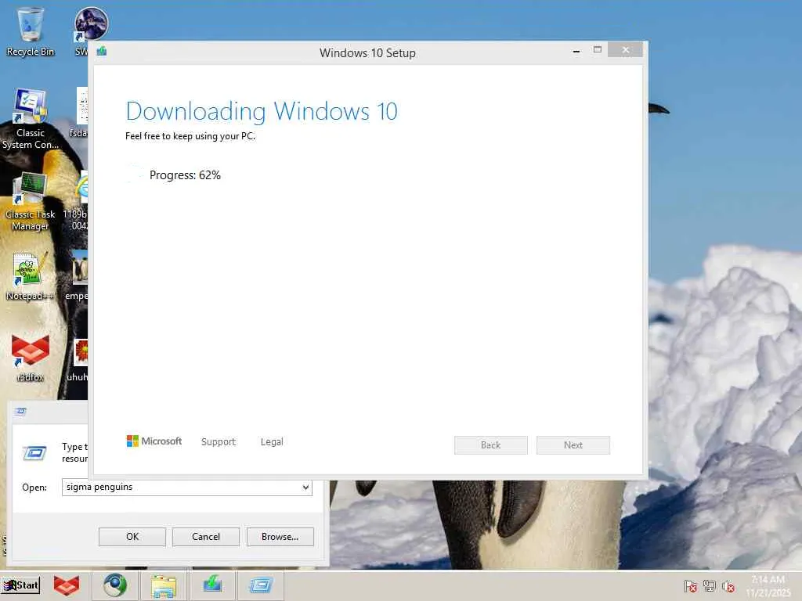Open the globe browser taskbar icon

[115, 585]
